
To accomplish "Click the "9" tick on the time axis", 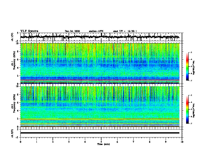I will [x=166, y=142].
